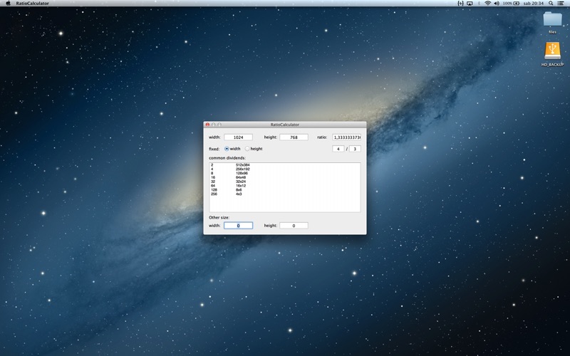Select the fixed width radio button
This screenshot has width=570, height=356.
pyautogui.click(x=227, y=149)
